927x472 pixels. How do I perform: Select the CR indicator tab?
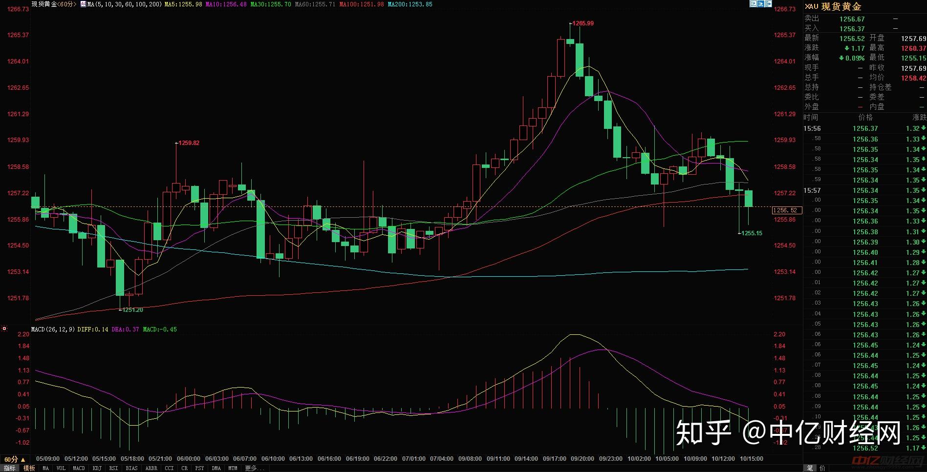[184, 468]
